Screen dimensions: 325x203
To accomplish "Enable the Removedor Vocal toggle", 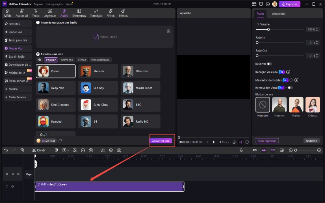I will click(x=290, y=88).
